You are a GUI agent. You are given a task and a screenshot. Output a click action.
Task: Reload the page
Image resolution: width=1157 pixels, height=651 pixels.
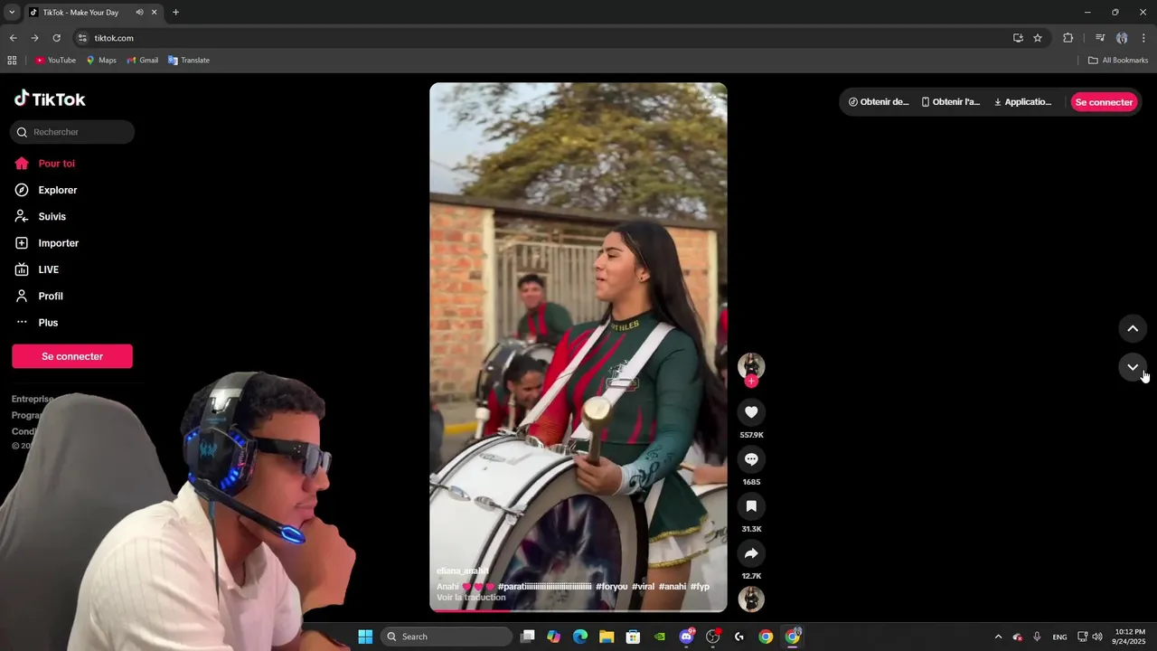pos(56,38)
